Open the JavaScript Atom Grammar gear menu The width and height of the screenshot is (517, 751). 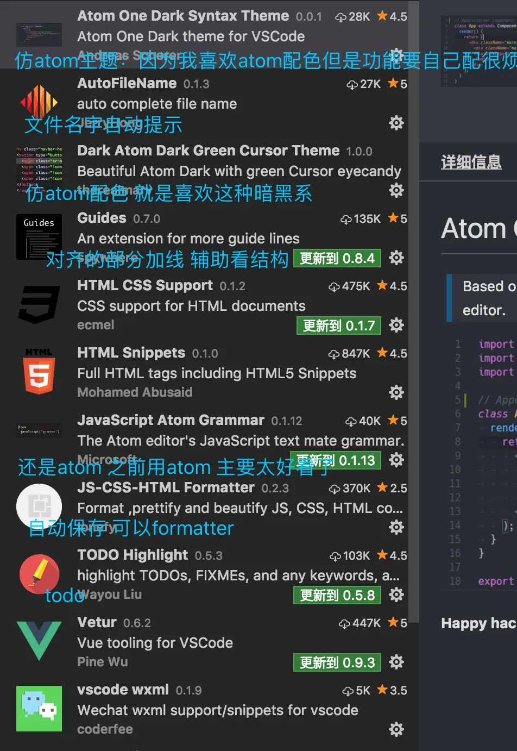point(396,460)
